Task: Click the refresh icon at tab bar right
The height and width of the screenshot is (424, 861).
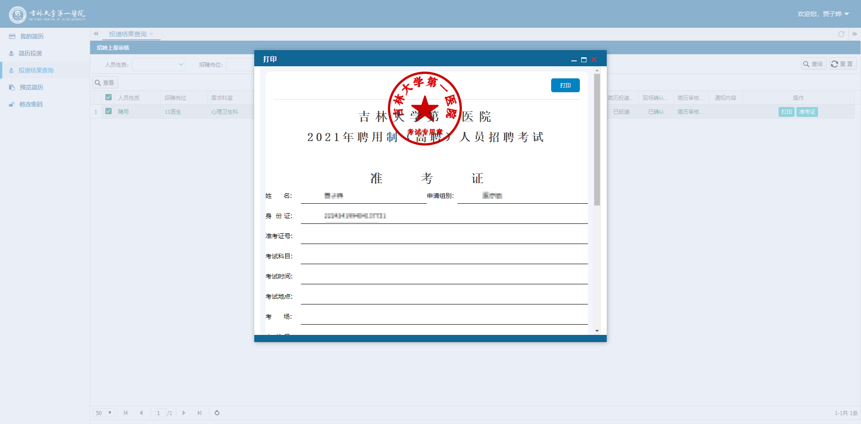Action: point(841,34)
